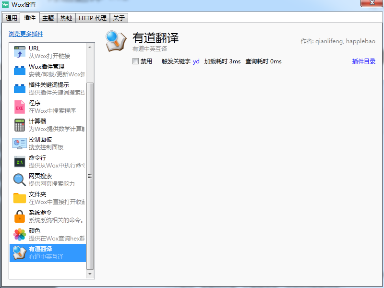Click the plugin list scroll up arrow
Image resolution: width=384 pixels, height=288 pixels.
coord(90,47)
